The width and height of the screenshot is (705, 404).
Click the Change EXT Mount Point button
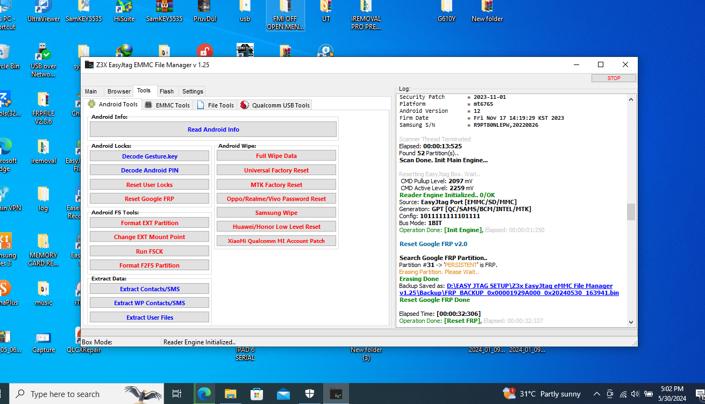tap(149, 237)
